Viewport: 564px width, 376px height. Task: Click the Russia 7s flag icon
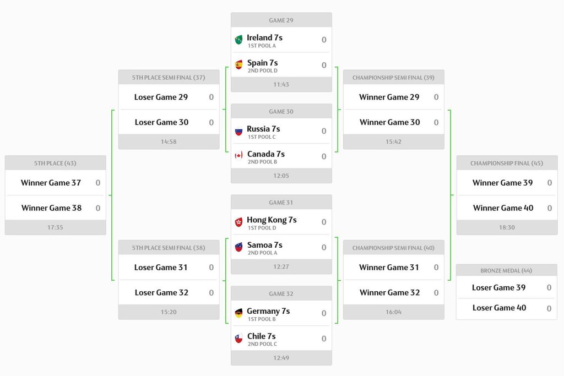point(238,131)
